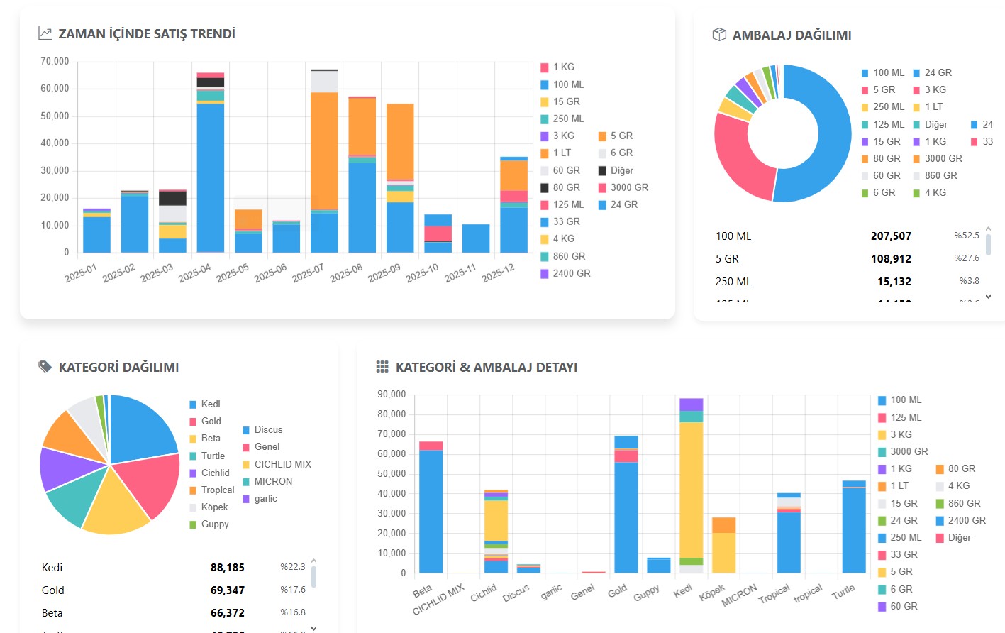This screenshot has height=633, width=1005.
Task: Expand the category list via its down arrow
Action: click(313, 627)
